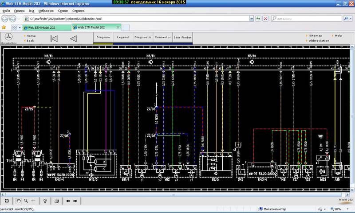Select the Diagnostic tab
355x213 pixels.
(x=143, y=37)
